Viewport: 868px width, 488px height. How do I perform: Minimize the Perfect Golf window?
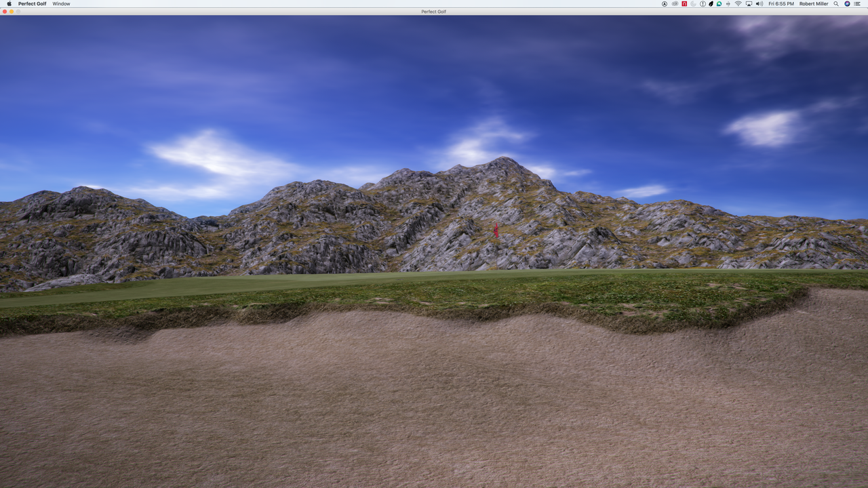coord(11,12)
